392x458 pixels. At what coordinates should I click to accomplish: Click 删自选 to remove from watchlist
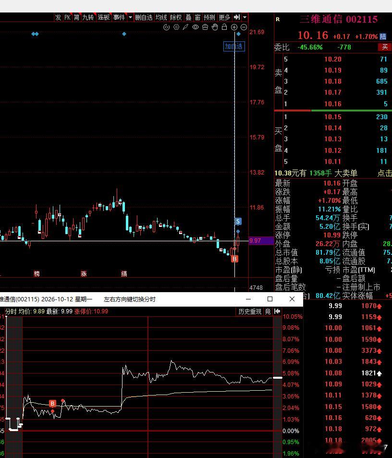[x=144, y=17]
